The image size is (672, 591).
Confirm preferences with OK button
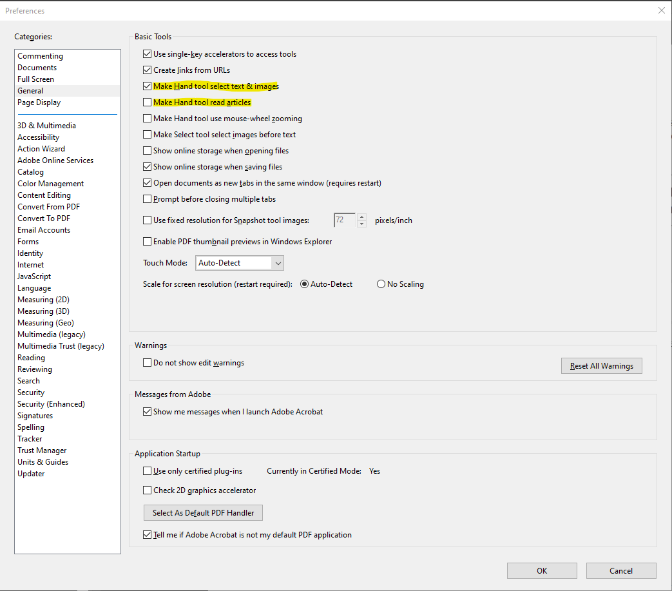pos(542,571)
